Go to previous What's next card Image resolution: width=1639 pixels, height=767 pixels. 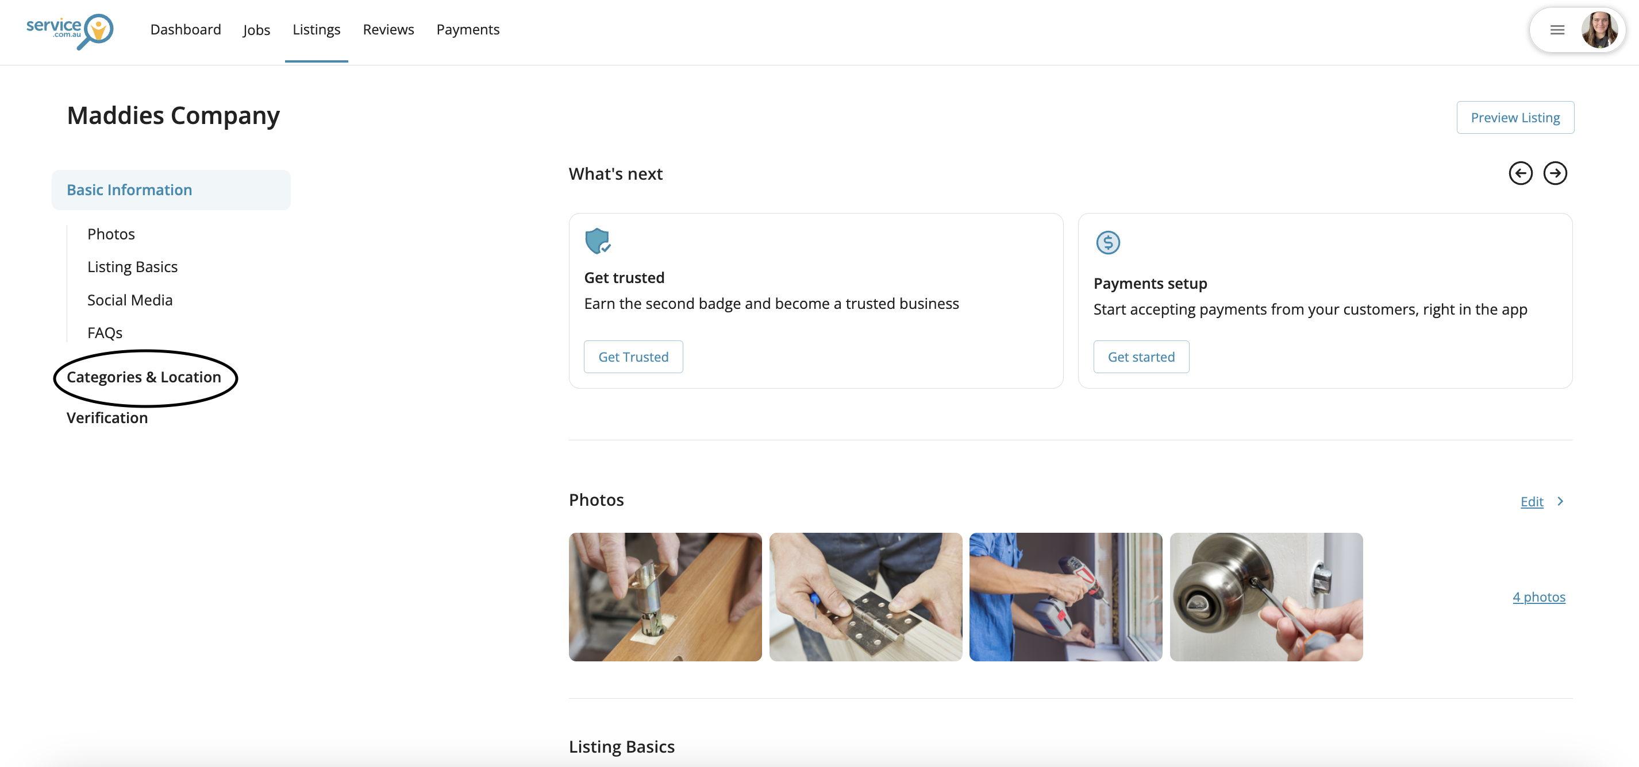1520,173
